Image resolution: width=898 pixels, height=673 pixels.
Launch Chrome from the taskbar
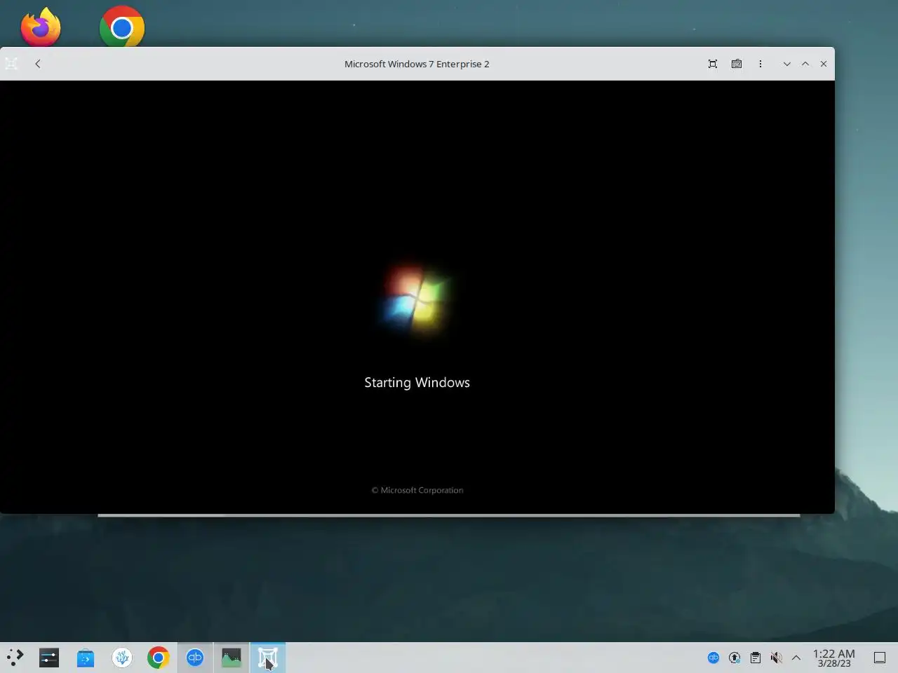tap(159, 658)
